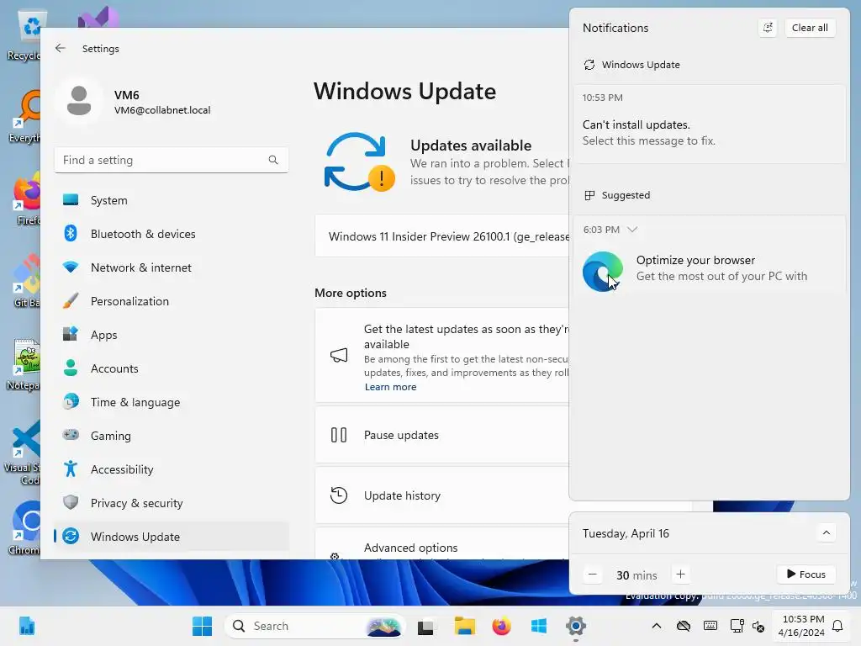Open File Explorer from taskbar
The width and height of the screenshot is (861, 646).
pyautogui.click(x=464, y=626)
